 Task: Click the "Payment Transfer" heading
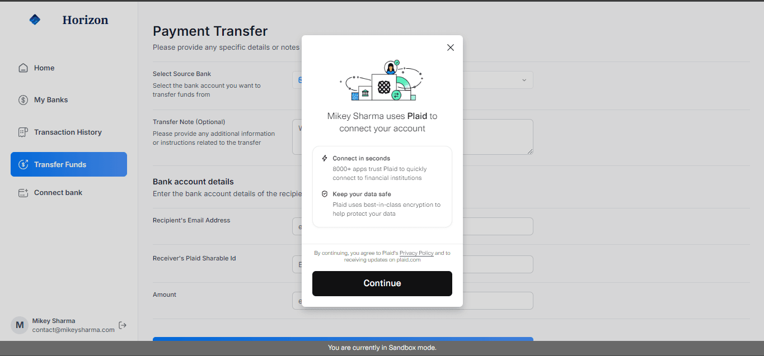pyautogui.click(x=210, y=31)
